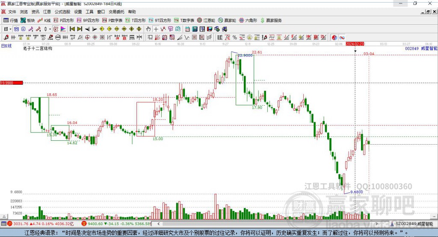Click the volume panel minus collapse button
Screen dimensions: 438x237
pyautogui.click(x=434, y=216)
